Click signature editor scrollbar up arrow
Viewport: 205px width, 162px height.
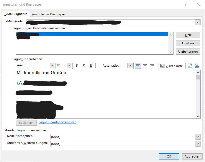click(x=198, y=72)
